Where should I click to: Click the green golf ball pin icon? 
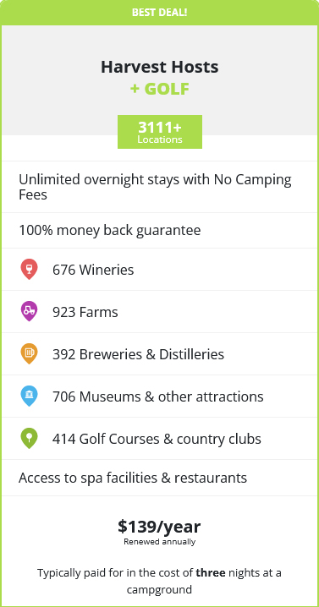pyautogui.click(x=29, y=439)
